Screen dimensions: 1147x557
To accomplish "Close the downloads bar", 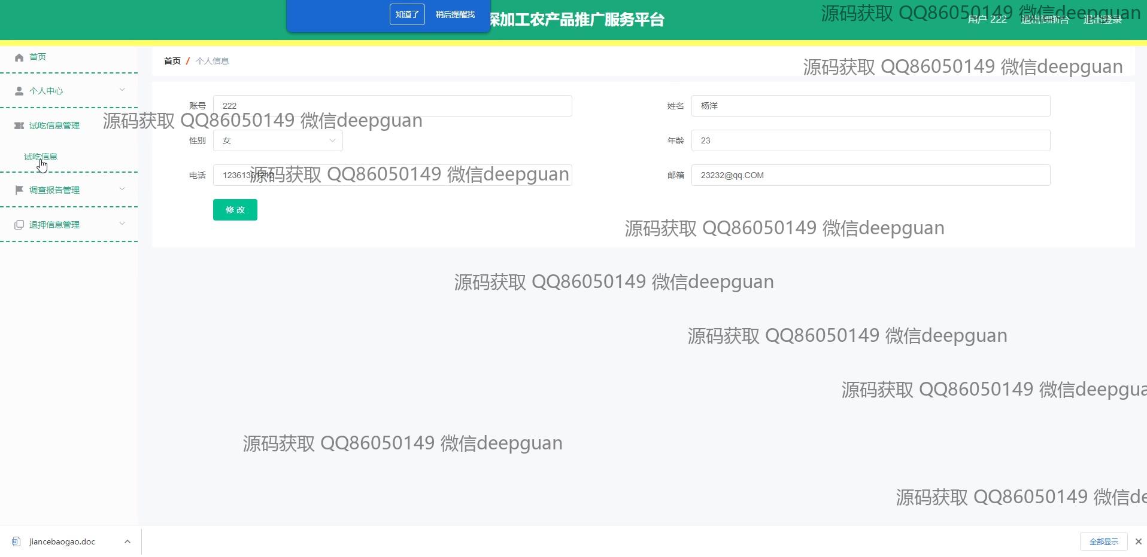I will [1138, 541].
